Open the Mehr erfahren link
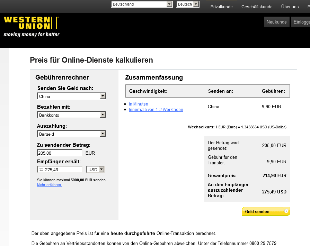This screenshot has width=310, height=246. click(x=50, y=185)
